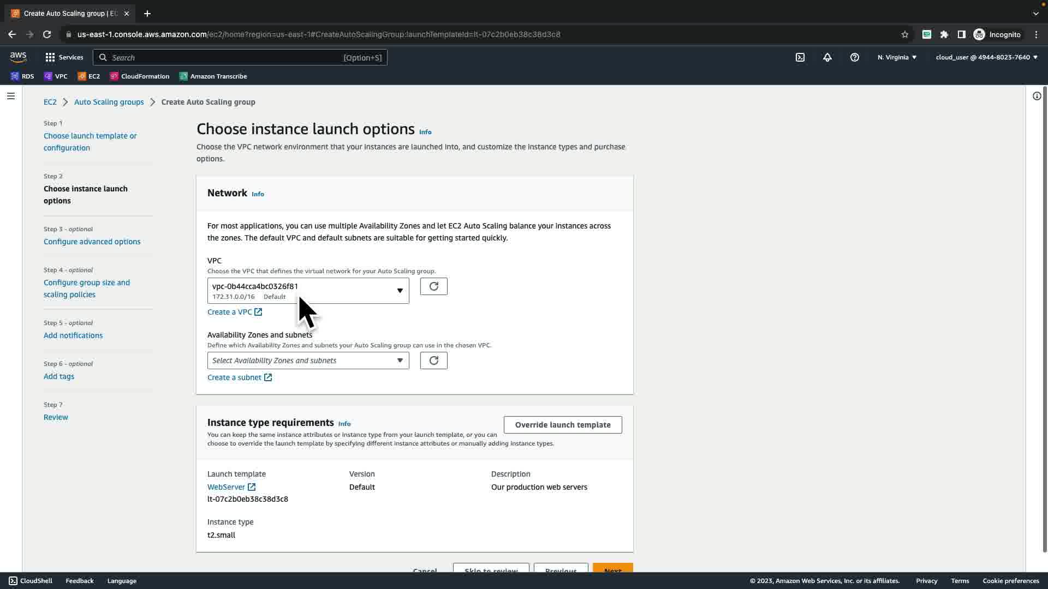Screen dimensions: 1048x589
Task: Refresh the VPC list
Action: pyautogui.click(x=433, y=286)
